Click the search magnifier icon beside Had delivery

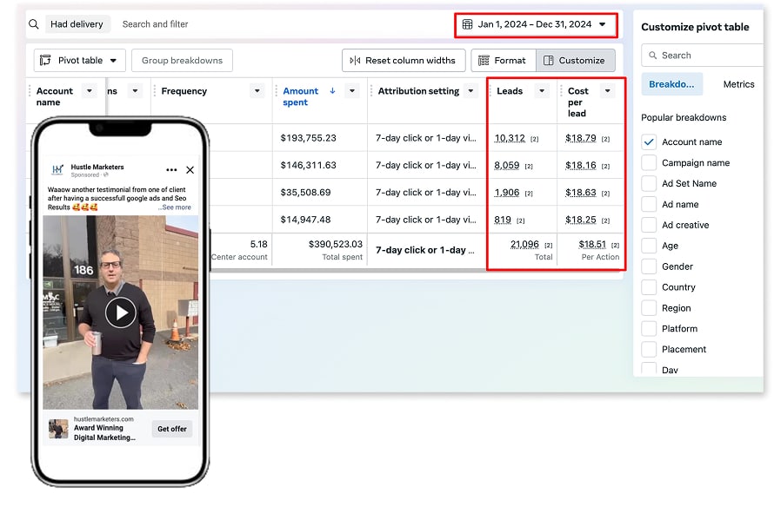(34, 24)
